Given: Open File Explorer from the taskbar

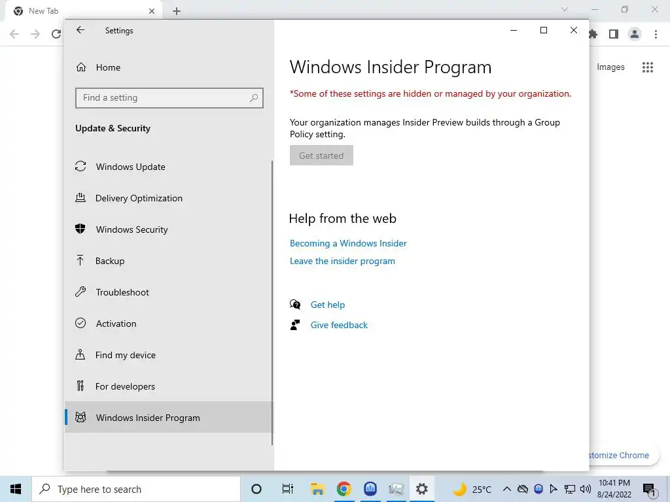Looking at the screenshot, I should pyautogui.click(x=317, y=489).
